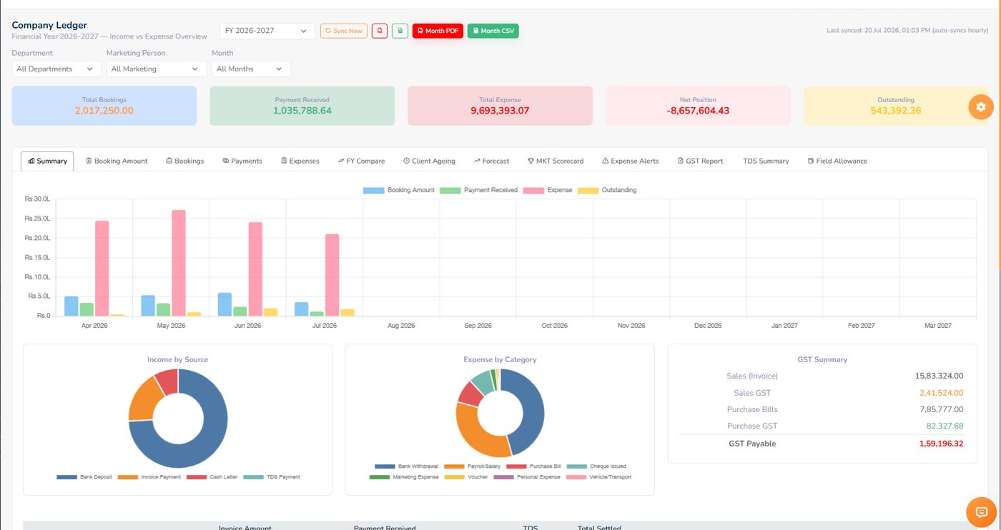Click the Jun 2026 blue booking bar
This screenshot has height=530, width=1001.
pos(225,304)
